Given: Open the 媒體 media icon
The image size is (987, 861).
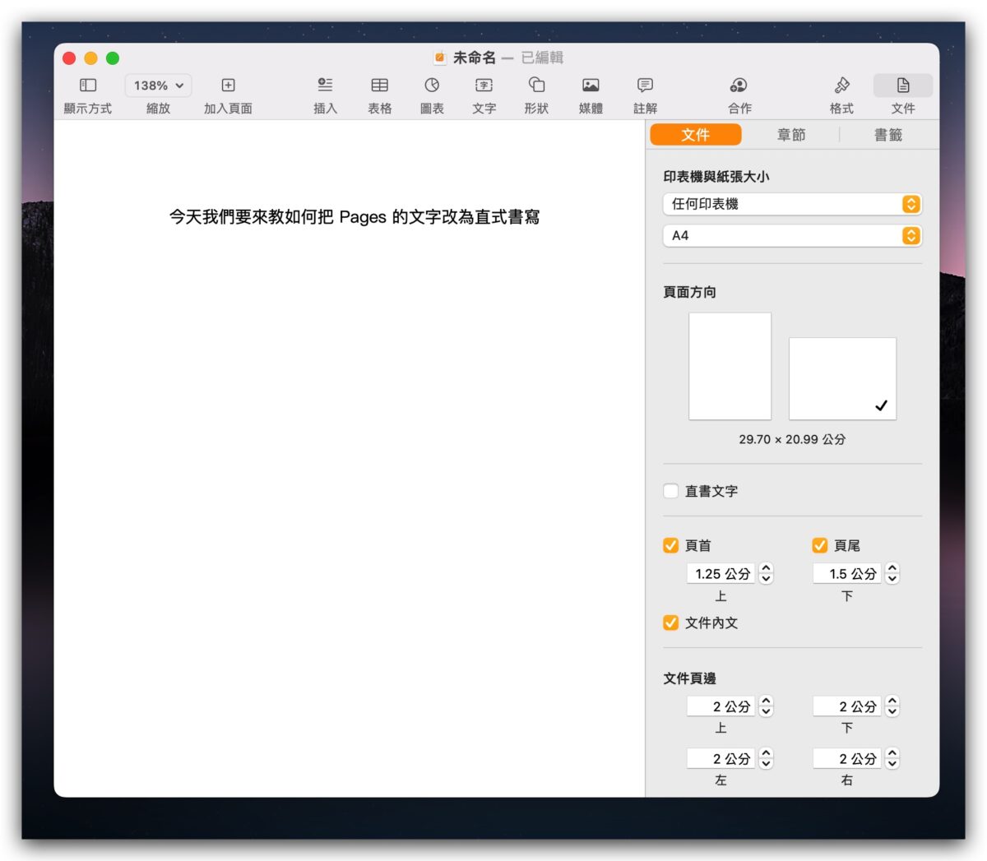Looking at the screenshot, I should 591,85.
